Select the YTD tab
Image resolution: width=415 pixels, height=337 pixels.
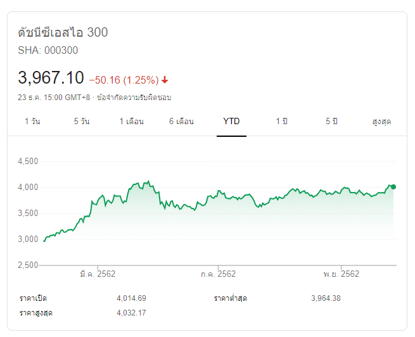[231, 121]
